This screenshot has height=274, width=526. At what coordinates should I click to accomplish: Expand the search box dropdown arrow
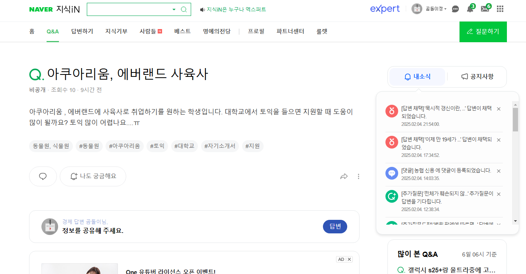(x=174, y=10)
